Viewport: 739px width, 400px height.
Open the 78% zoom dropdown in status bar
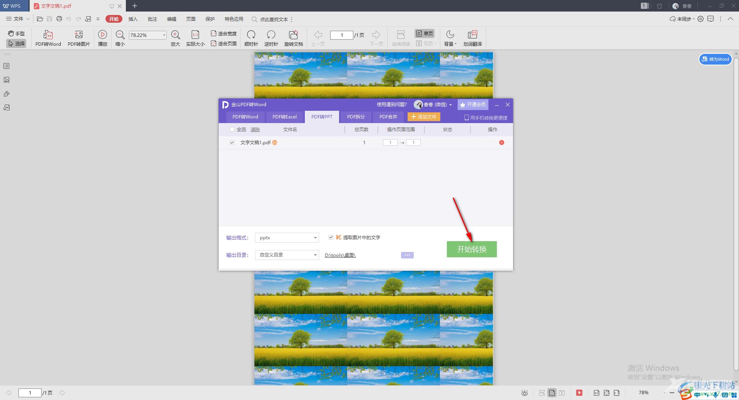[x=665, y=393]
